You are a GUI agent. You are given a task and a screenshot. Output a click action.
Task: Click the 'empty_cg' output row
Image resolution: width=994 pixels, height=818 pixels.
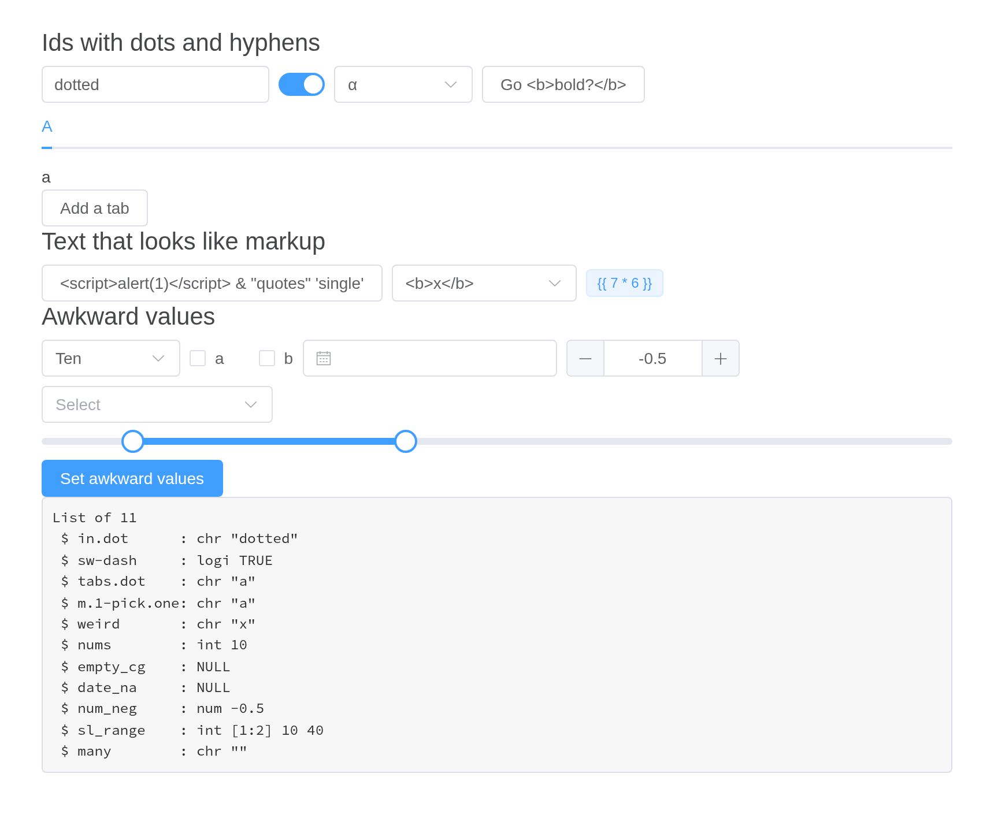click(x=145, y=667)
